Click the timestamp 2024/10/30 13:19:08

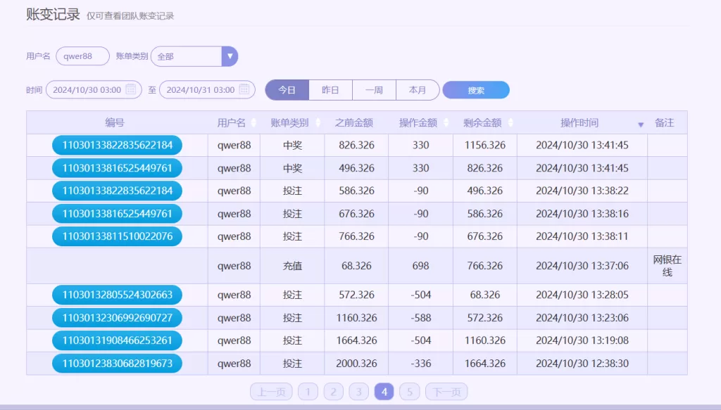point(582,340)
